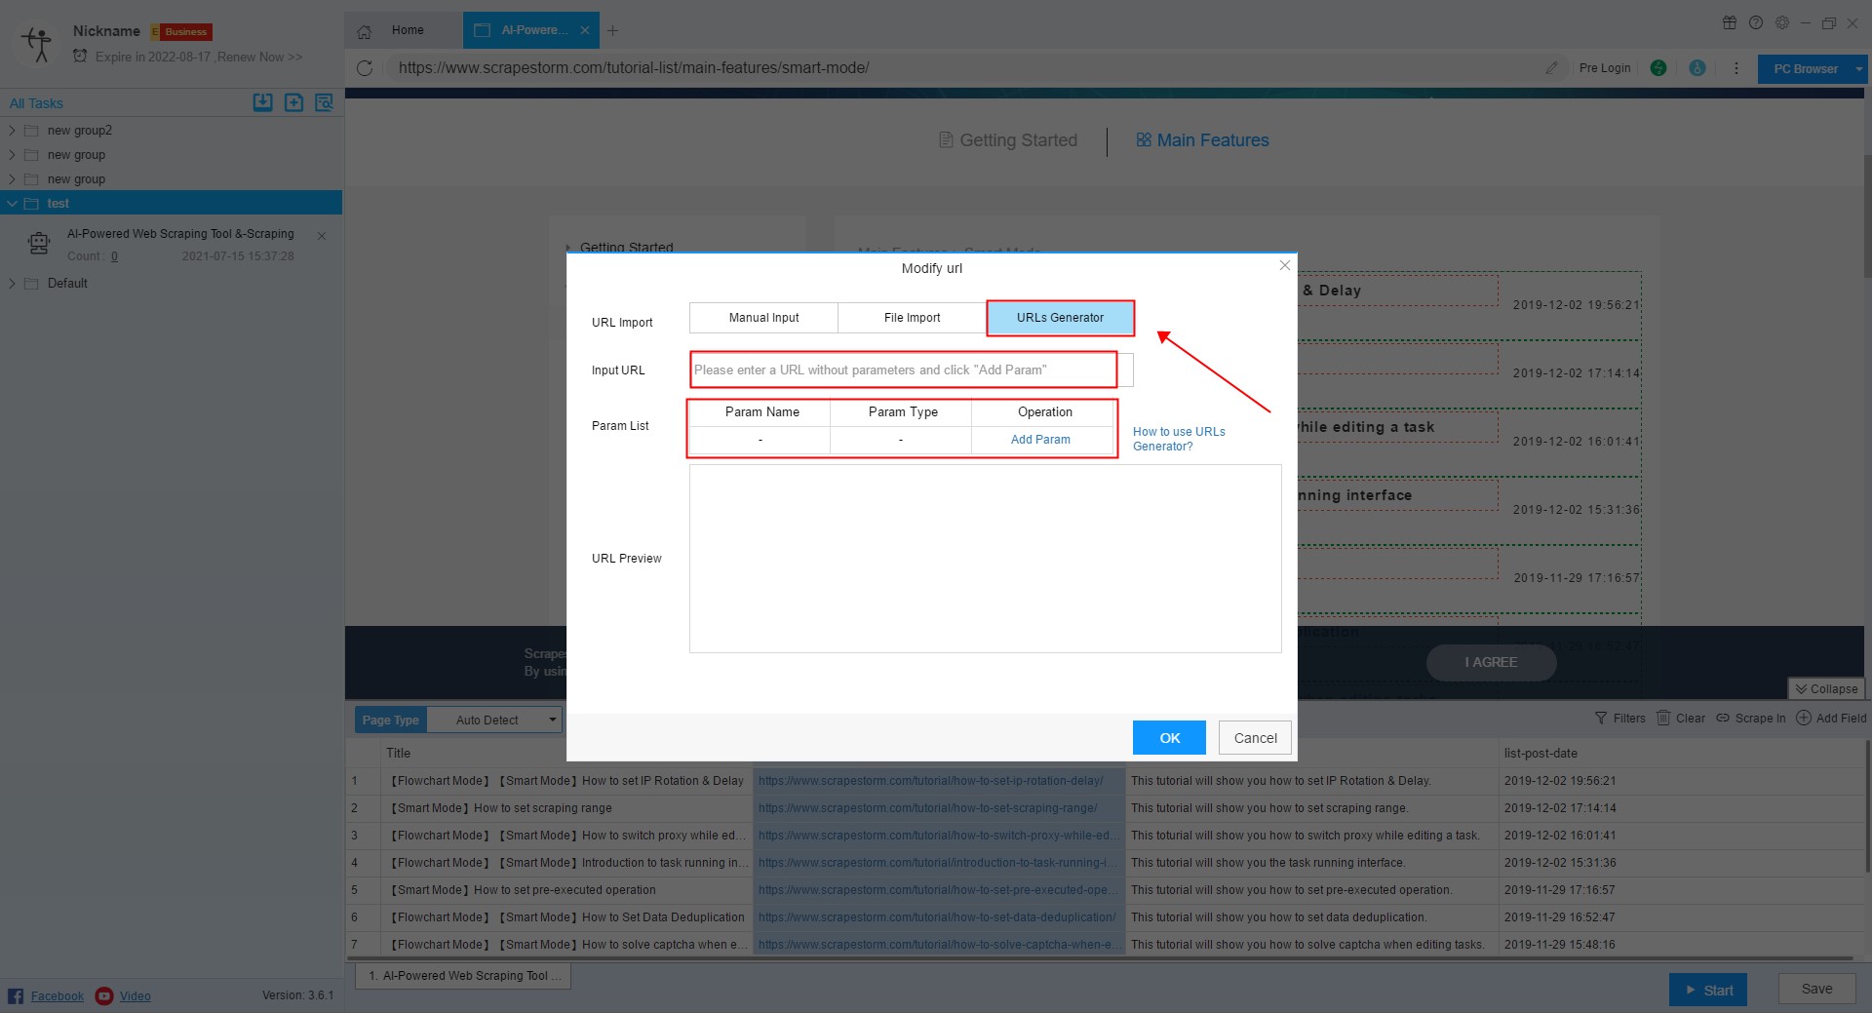
Task: Click the pencil edit URL icon
Action: tap(1551, 68)
